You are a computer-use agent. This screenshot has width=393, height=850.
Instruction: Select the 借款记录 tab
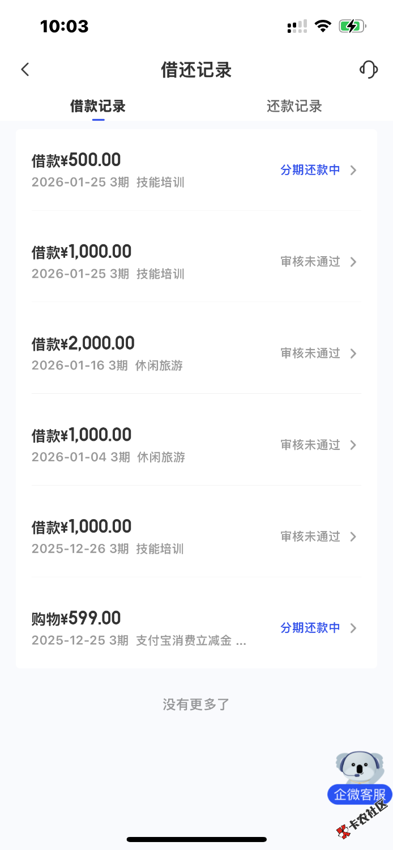tap(98, 106)
